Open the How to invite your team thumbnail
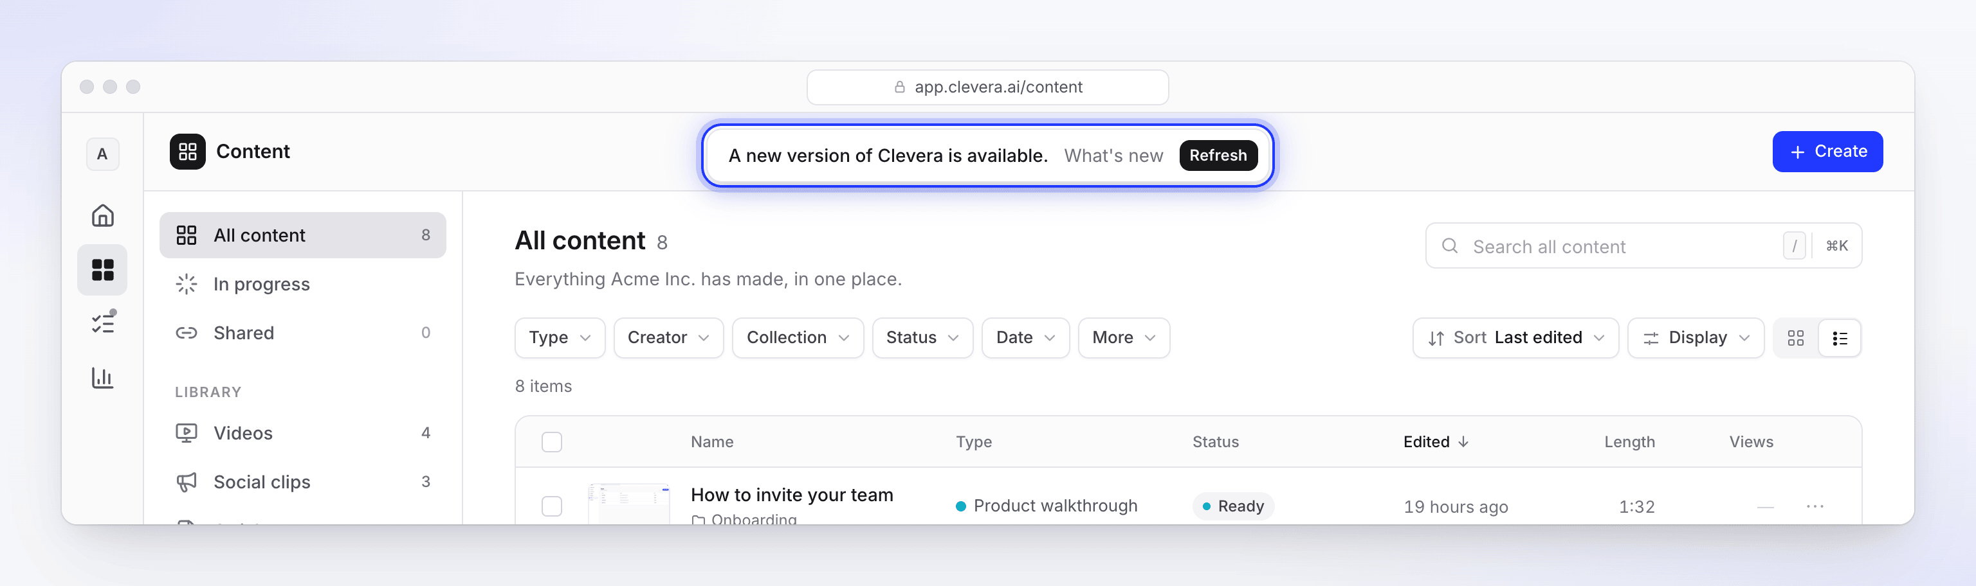Image resolution: width=1976 pixels, height=586 pixels. [x=629, y=504]
